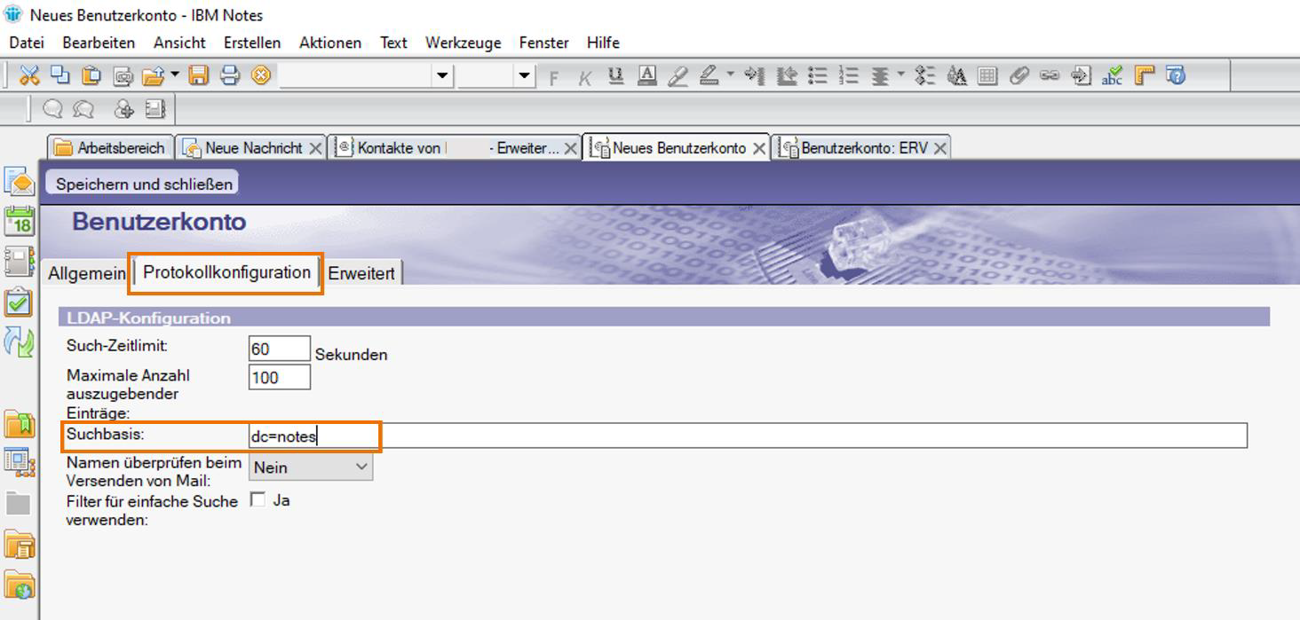Image resolution: width=1300 pixels, height=620 pixels.
Task: Open the 'Namen überprüfen' dropdown showing Nein
Action: click(x=311, y=467)
